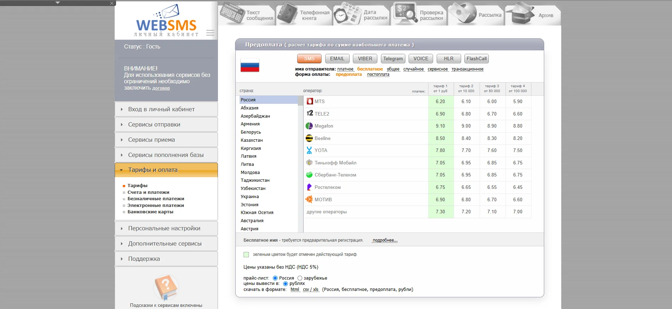This screenshot has height=309, width=672.
Task: Switch to the Telegram tab
Action: (393, 58)
